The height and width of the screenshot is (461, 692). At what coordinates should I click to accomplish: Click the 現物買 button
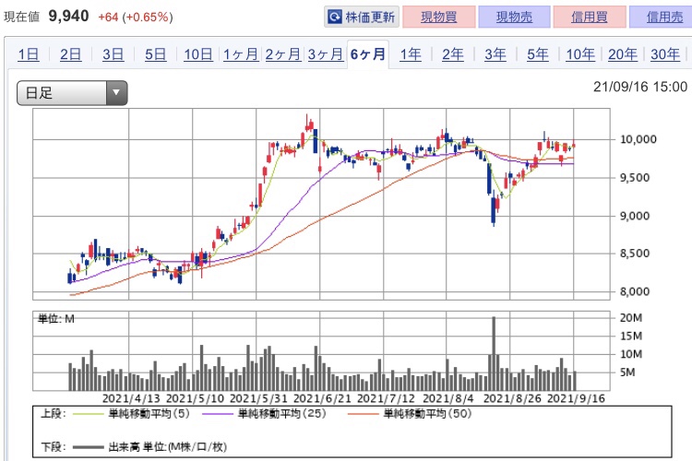(x=438, y=18)
